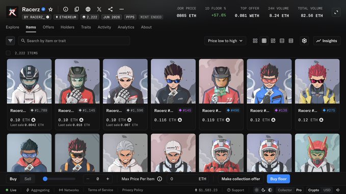Open the Analytics tab

[x=126, y=27]
